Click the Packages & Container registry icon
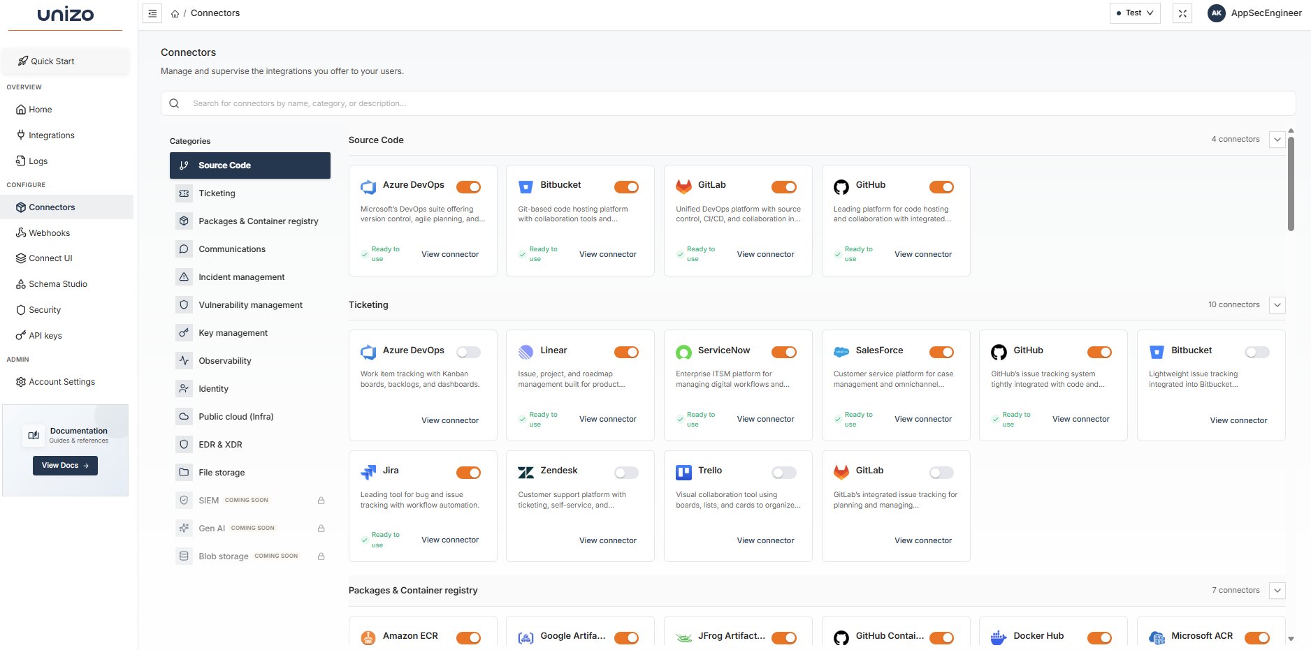Image resolution: width=1311 pixels, height=650 pixels. 184,221
